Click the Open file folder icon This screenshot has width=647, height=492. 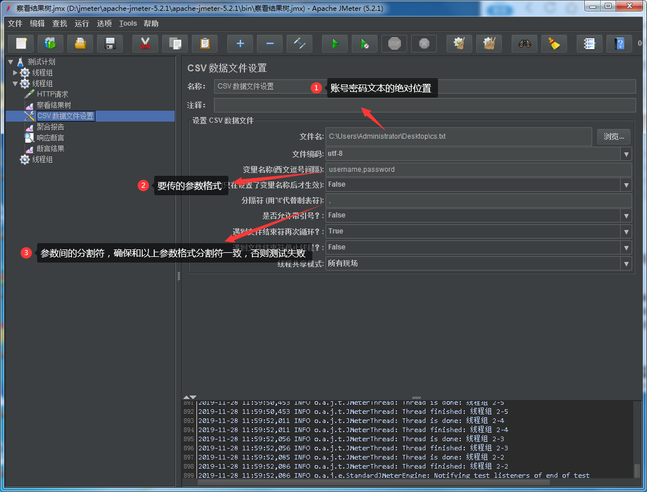(80, 43)
